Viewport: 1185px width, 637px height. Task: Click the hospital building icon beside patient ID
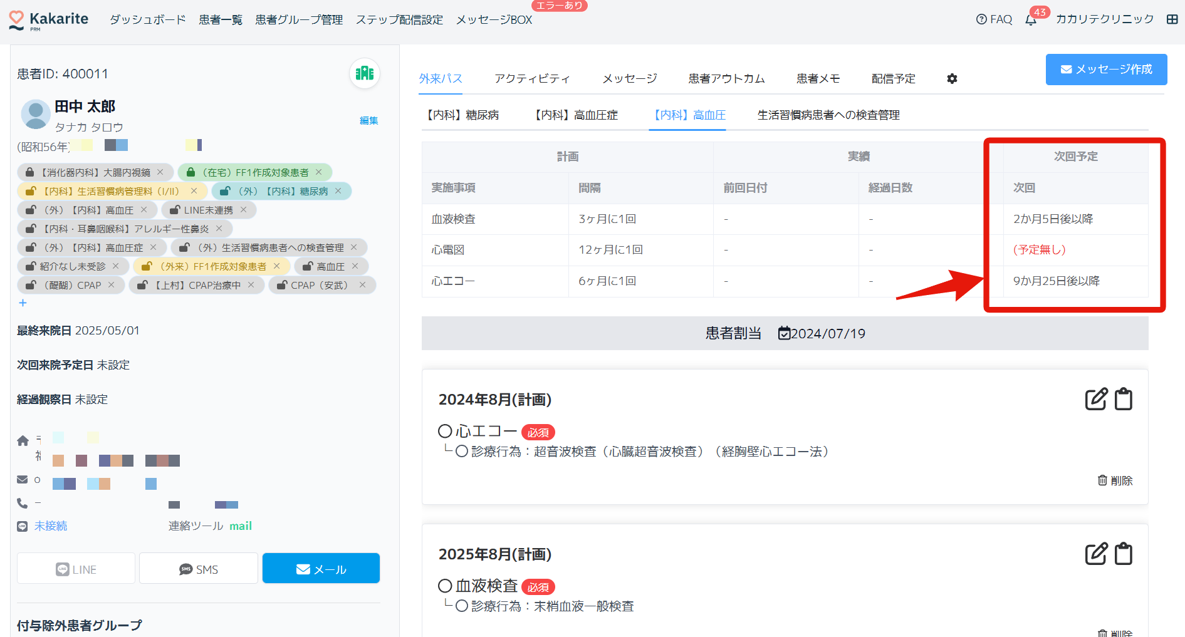click(364, 73)
